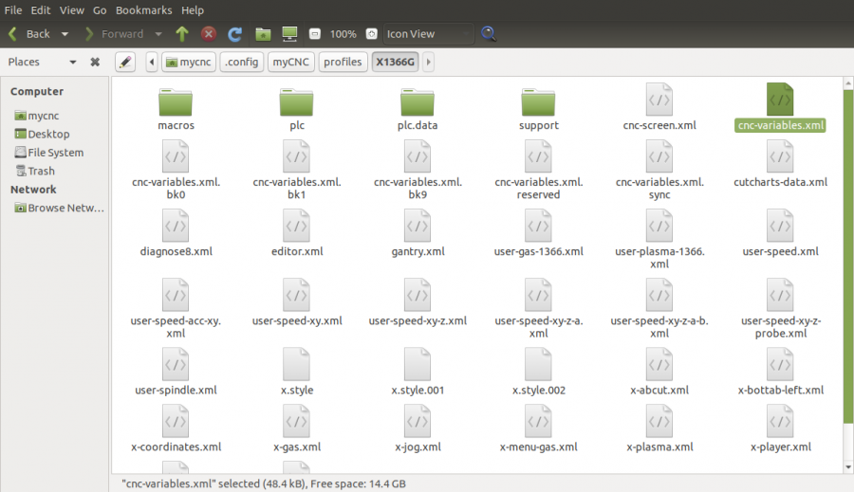Click the Reload icon in toolbar
This screenshot has height=492, width=854.
(x=234, y=34)
